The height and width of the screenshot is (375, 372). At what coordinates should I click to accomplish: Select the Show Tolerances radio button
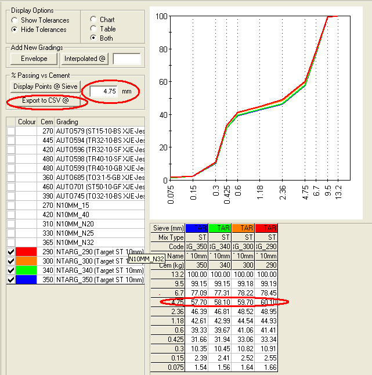(x=15, y=20)
